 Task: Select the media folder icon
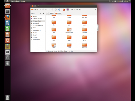[x=84, y=30]
